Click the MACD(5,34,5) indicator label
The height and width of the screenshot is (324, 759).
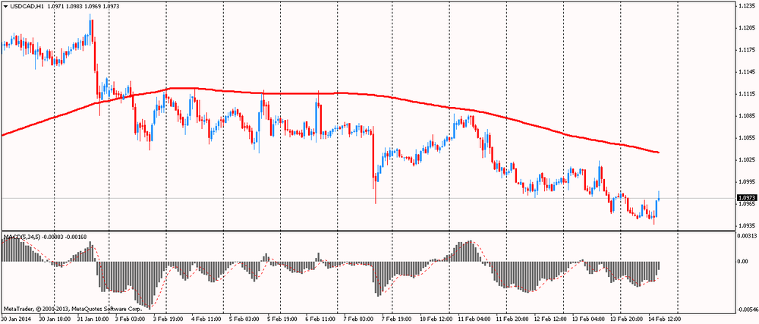pos(21,237)
